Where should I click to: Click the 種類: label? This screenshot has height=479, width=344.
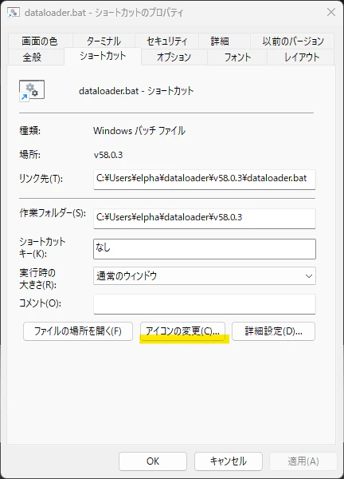(29, 131)
